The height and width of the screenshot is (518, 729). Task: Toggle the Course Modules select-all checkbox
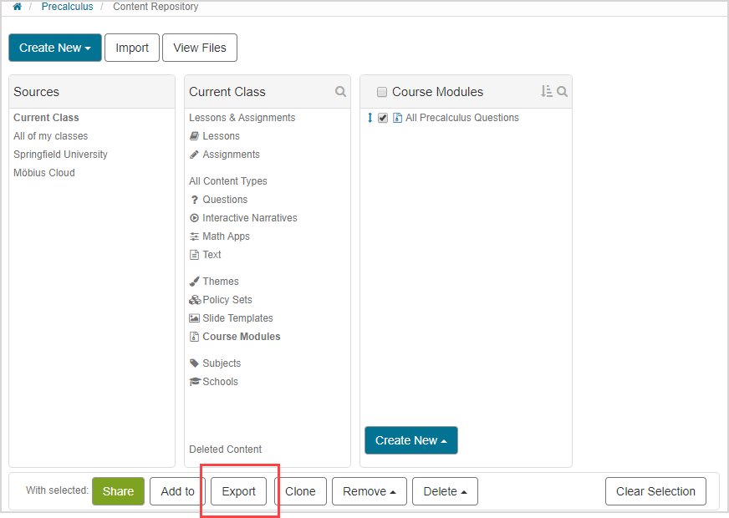382,92
